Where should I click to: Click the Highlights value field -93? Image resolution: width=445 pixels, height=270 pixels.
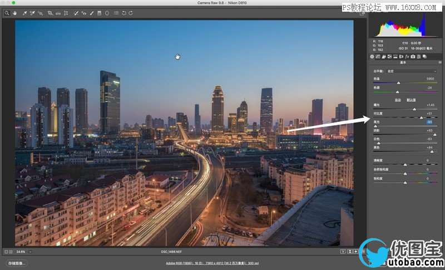point(429,121)
